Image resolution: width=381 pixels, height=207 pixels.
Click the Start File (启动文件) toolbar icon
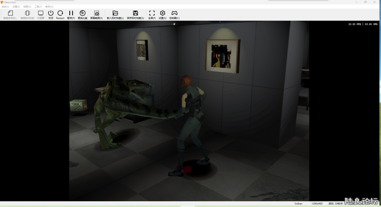10,14
